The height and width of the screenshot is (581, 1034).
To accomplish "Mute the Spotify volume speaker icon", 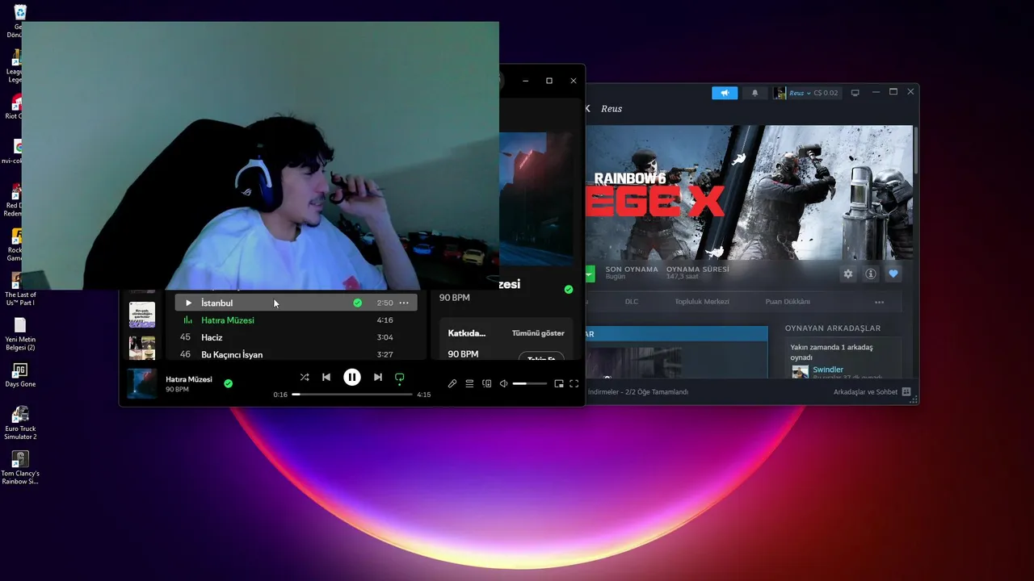I will [503, 384].
